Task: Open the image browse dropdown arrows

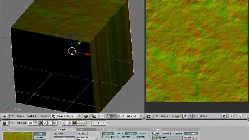Action: (x=190, y=116)
